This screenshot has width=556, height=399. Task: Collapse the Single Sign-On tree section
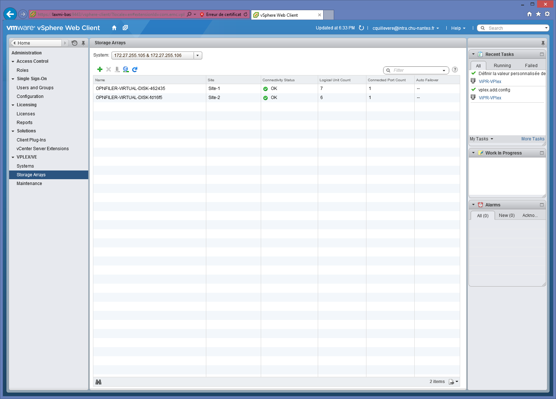pos(13,79)
